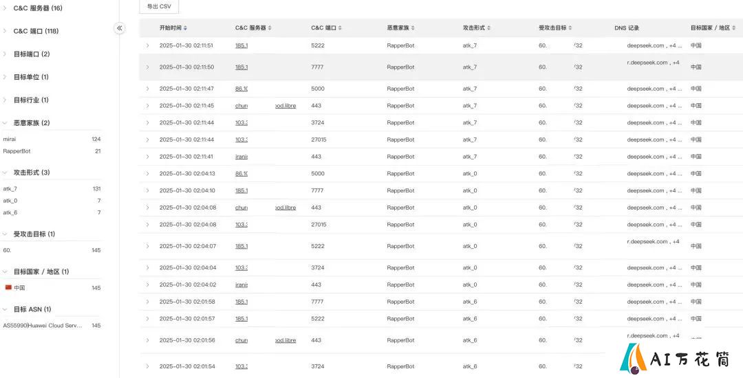This screenshot has width=743, height=378.
Task: Open 86.1 server link in 02:11:47 row
Action: click(241, 89)
